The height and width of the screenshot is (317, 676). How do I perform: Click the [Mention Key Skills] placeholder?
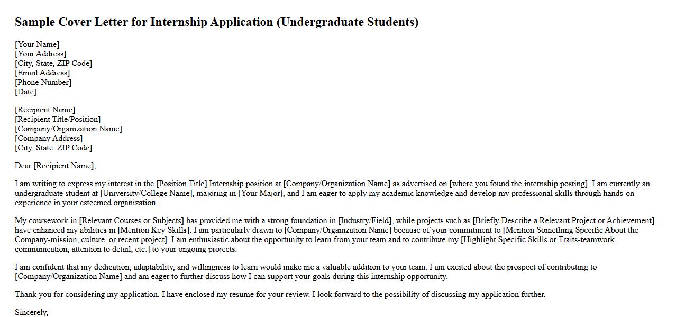[153, 230]
